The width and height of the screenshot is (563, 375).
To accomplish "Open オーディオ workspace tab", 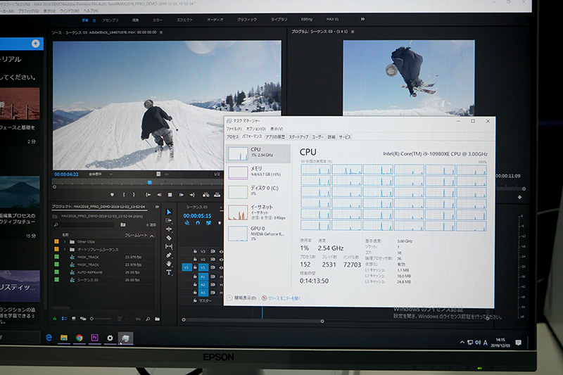I will point(215,20).
